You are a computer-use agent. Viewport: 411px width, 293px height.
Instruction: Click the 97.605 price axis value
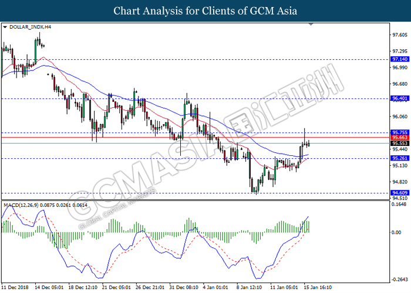[x=400, y=35]
